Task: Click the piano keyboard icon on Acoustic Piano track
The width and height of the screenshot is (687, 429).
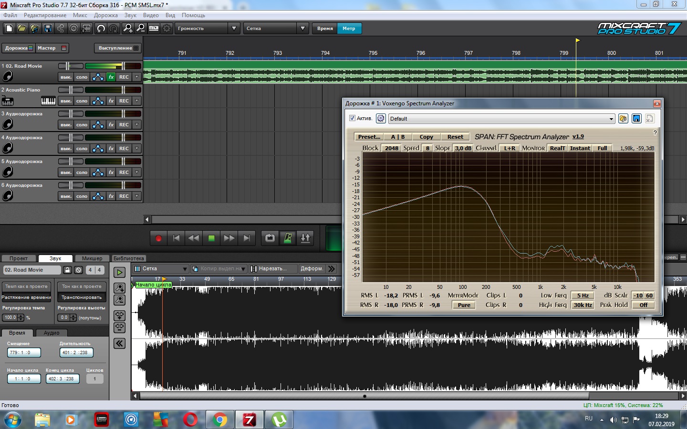Action: pyautogui.click(x=48, y=101)
